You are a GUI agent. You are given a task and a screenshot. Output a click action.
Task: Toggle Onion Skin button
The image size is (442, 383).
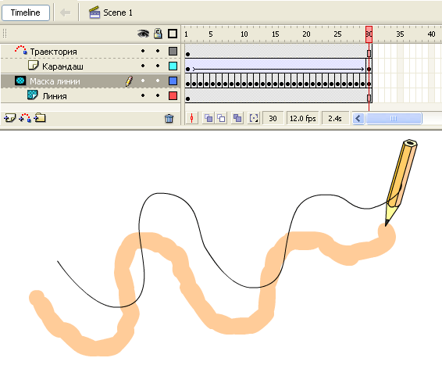(209, 118)
